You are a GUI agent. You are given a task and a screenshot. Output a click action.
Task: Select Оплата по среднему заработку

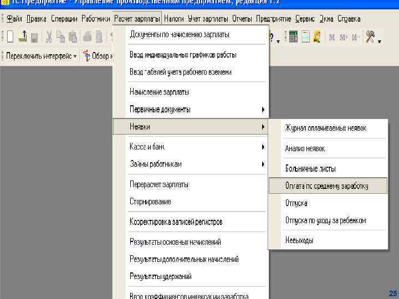click(x=328, y=186)
